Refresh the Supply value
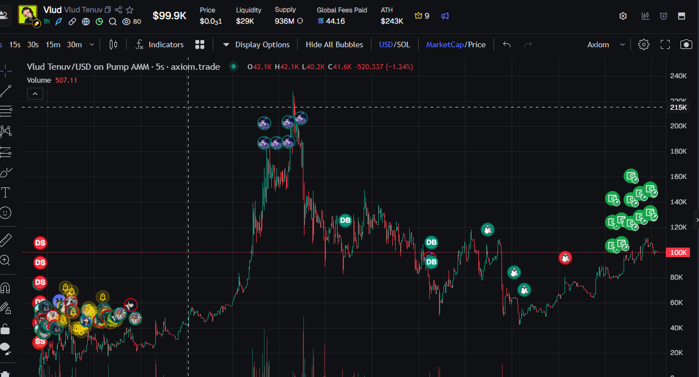699x377 pixels. coord(300,21)
